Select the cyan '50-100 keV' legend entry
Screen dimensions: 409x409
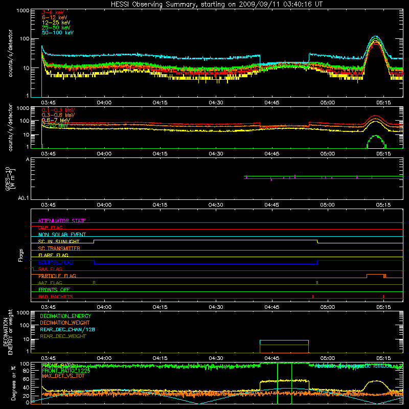58,33
